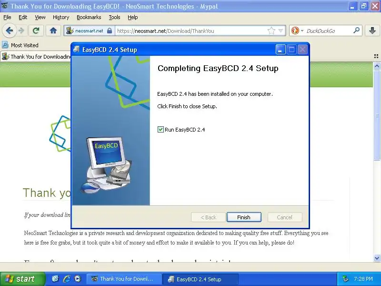Reload the page with the refresh icon

click(x=36, y=31)
